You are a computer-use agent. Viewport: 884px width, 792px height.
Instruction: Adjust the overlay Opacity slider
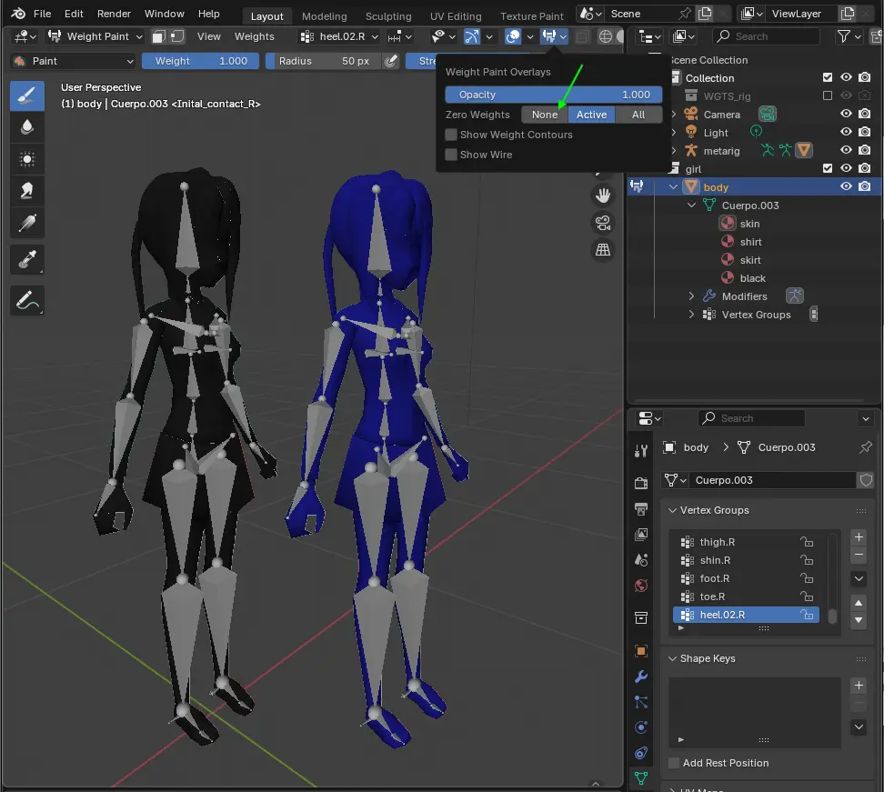coord(553,95)
